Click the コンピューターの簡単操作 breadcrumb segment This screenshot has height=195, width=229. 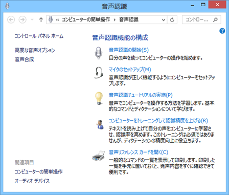[x=86, y=20]
